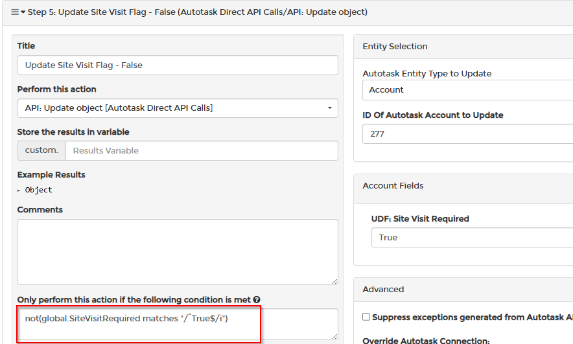Click the UDF: Site Visit Required label
The height and width of the screenshot is (344, 573).
420,219
